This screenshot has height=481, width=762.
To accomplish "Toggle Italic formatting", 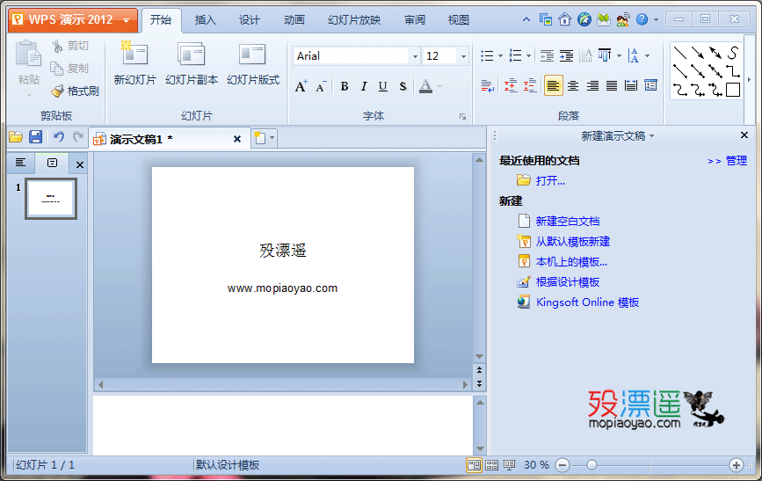I will pos(364,86).
